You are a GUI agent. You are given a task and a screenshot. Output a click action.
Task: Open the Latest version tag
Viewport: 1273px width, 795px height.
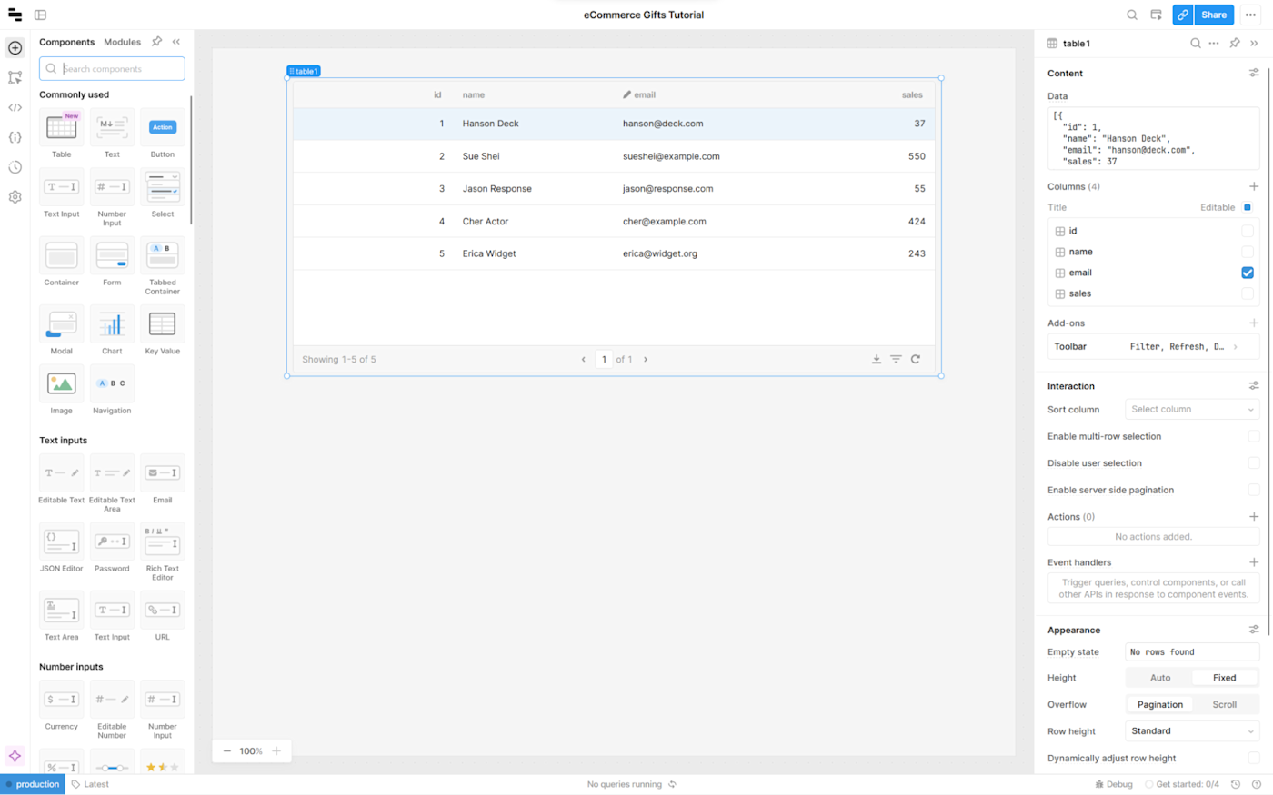[x=90, y=784]
